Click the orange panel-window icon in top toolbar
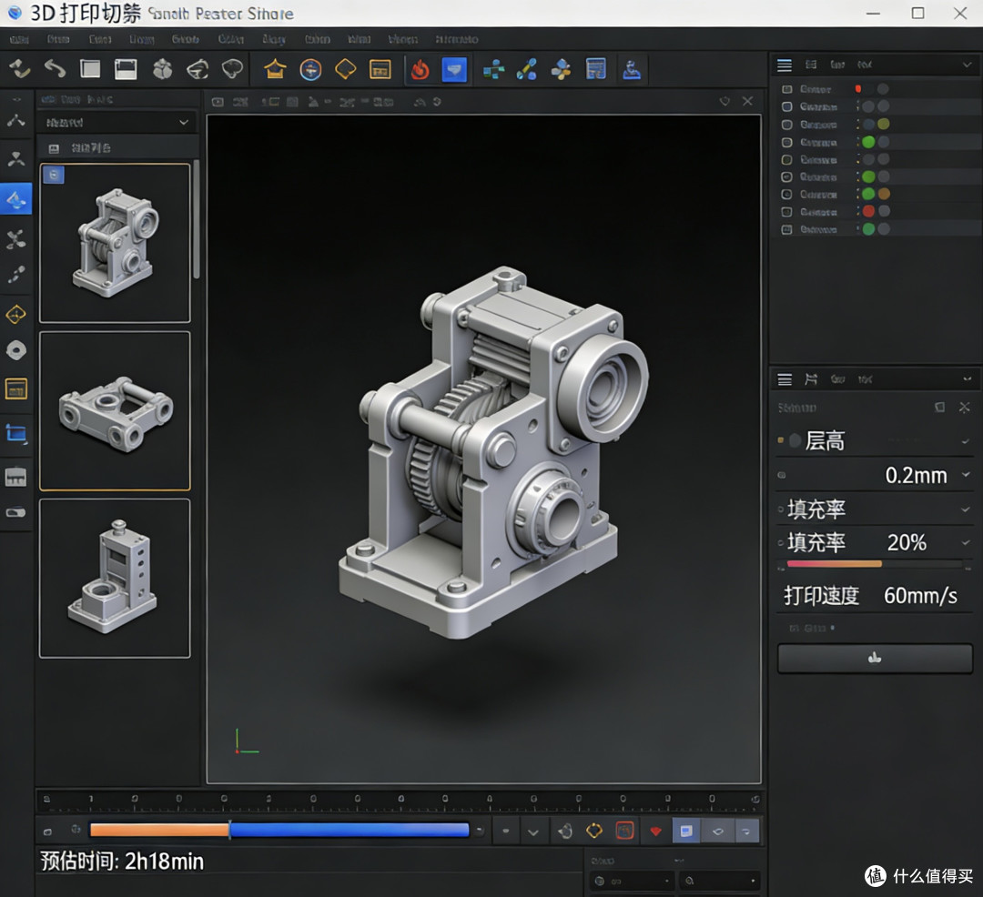 380,69
